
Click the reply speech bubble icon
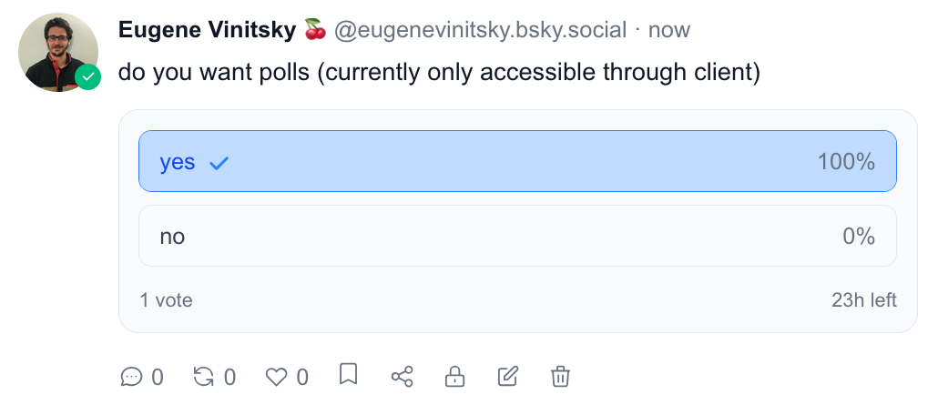point(131,376)
